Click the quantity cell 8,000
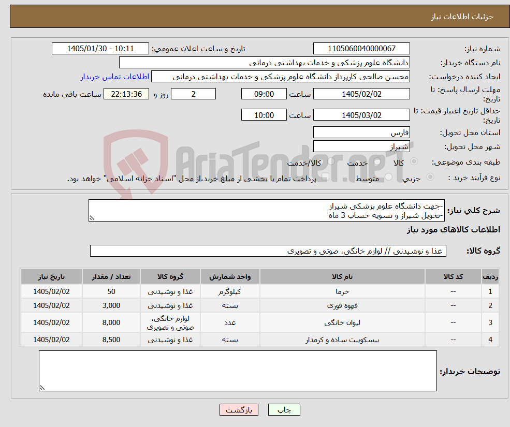 tap(111, 322)
